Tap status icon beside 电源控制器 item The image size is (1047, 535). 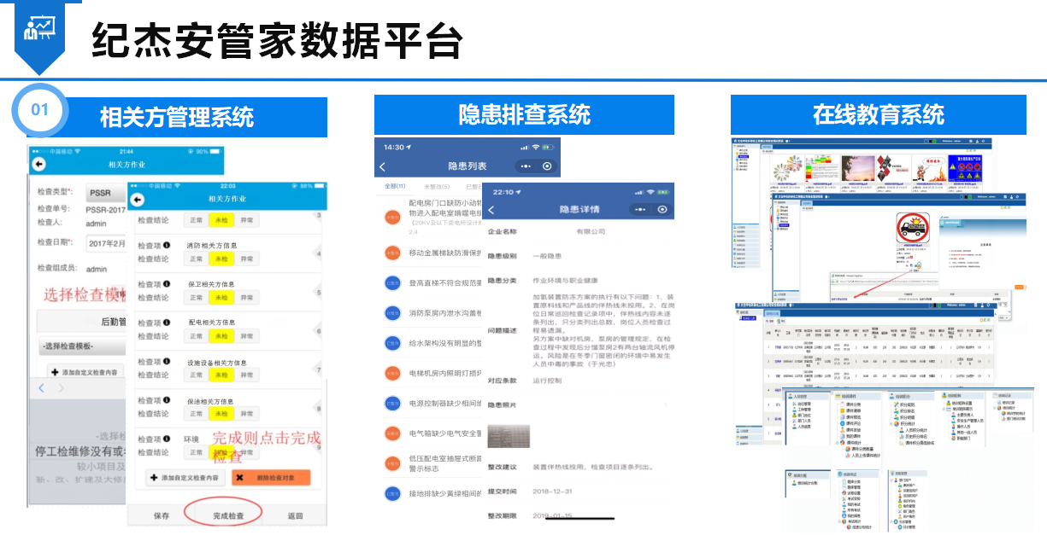click(x=392, y=403)
